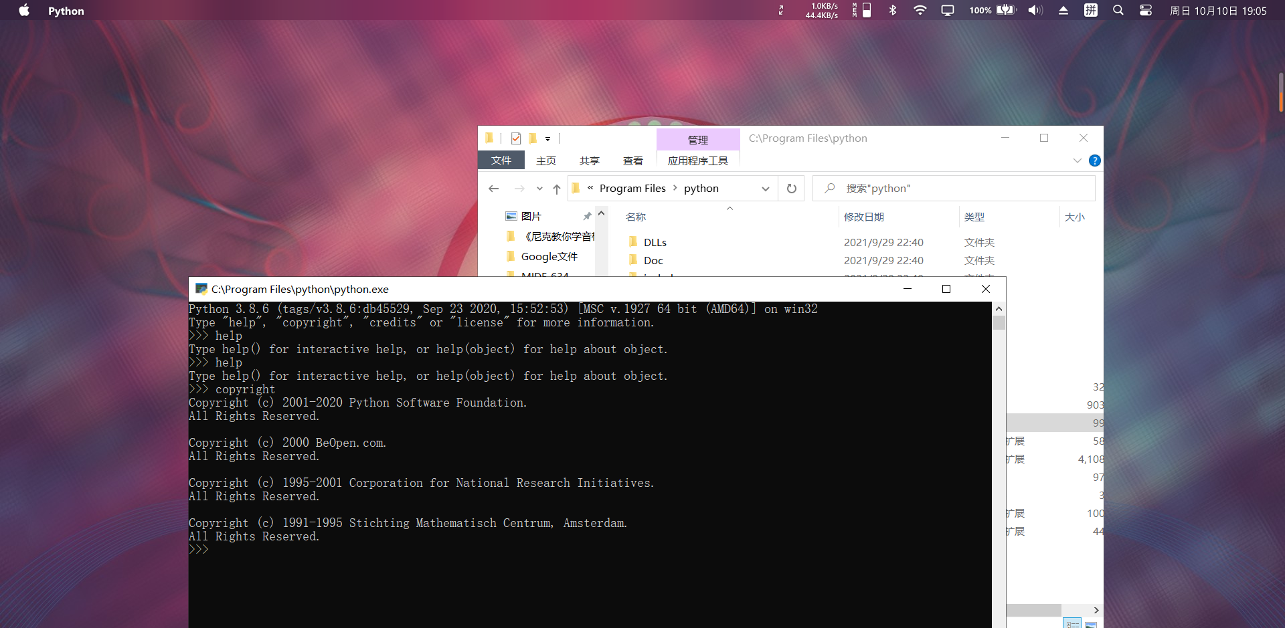The width and height of the screenshot is (1285, 628).
Task: Switch to the 主页 ribbon tab
Action: pos(546,161)
